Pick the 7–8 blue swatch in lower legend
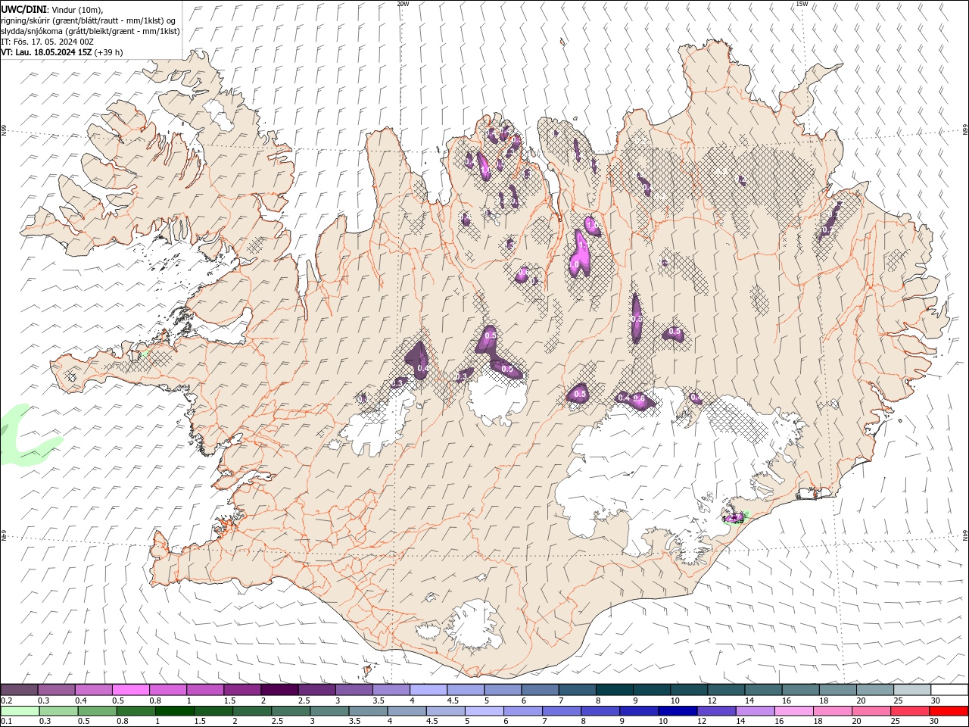Screen dimensions: 969x727 [560, 711]
